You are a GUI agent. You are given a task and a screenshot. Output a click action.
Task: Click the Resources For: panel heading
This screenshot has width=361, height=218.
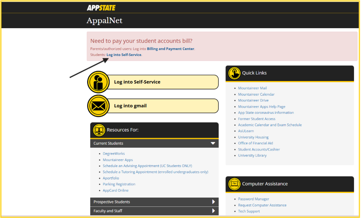(x=123, y=130)
